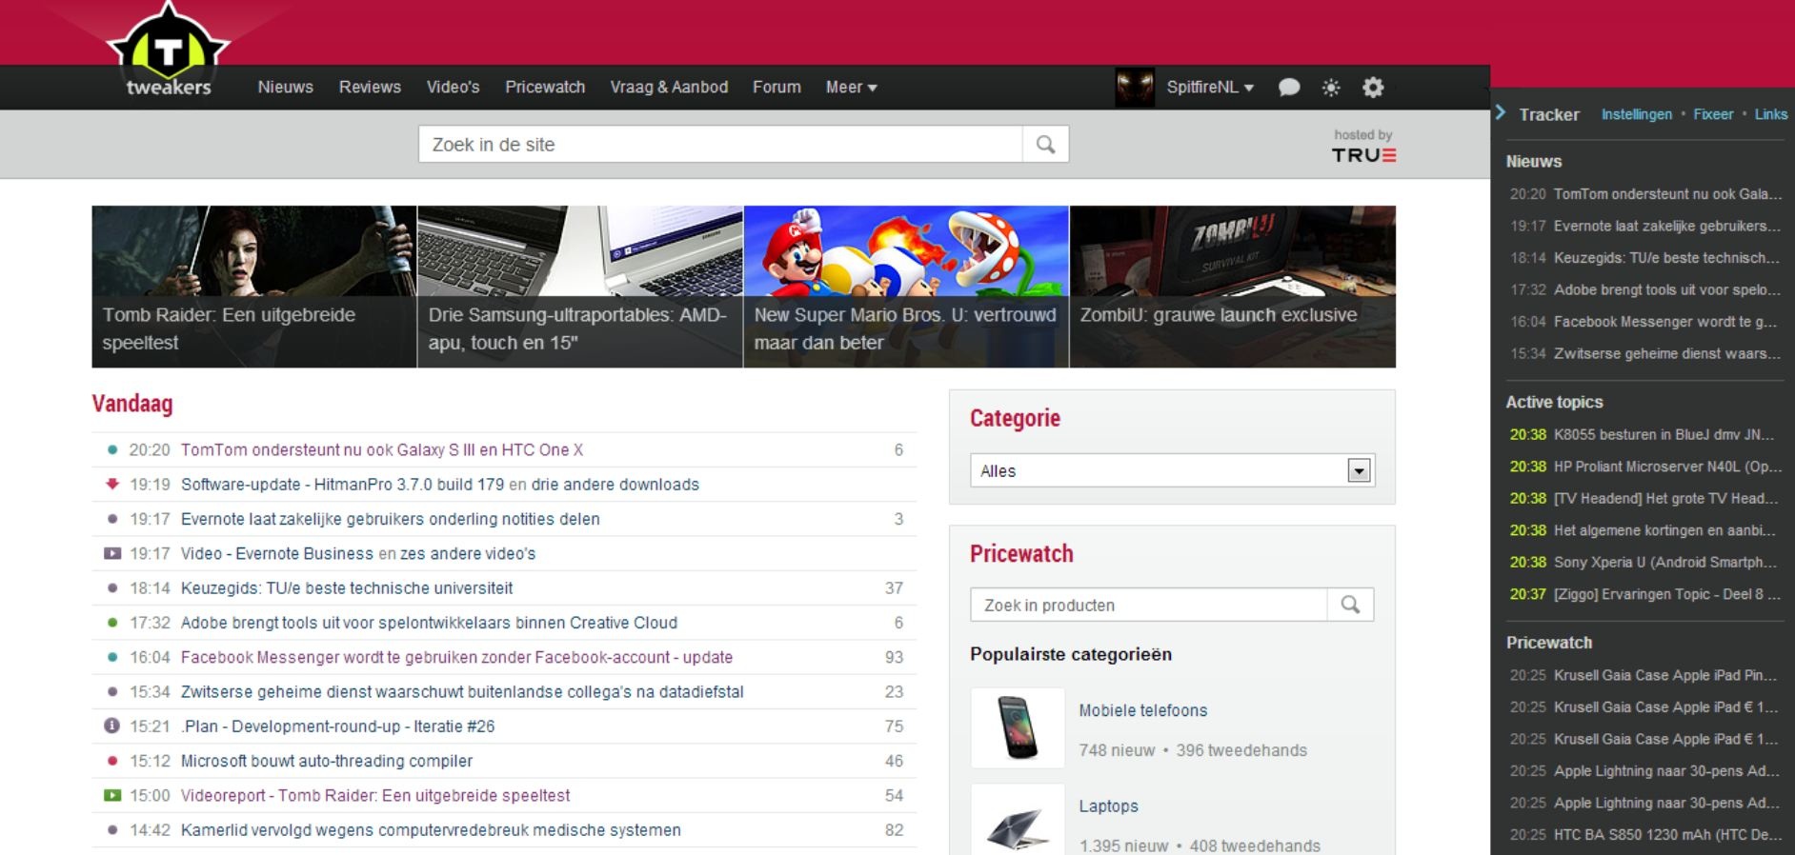Open Zwitserse geheime dienst article
This screenshot has height=855, width=1795.
tap(462, 691)
